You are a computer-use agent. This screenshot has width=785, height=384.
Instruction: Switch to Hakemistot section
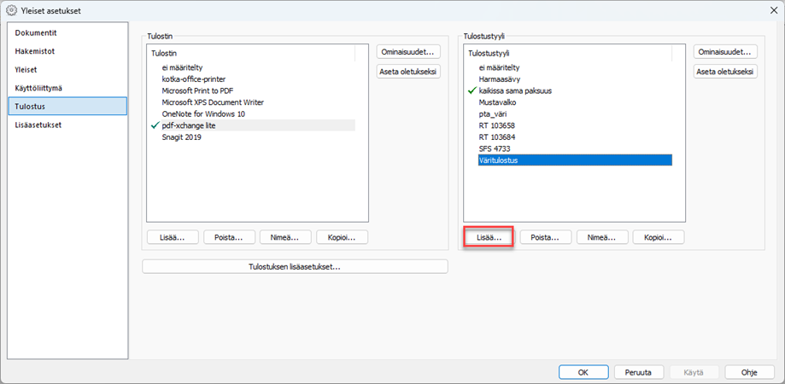point(35,51)
